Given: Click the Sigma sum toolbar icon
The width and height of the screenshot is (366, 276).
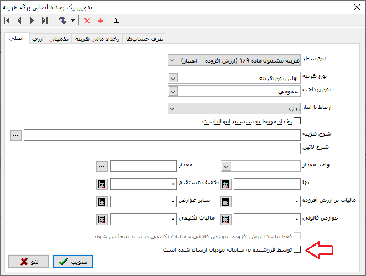Looking at the screenshot, I should coord(117,20).
